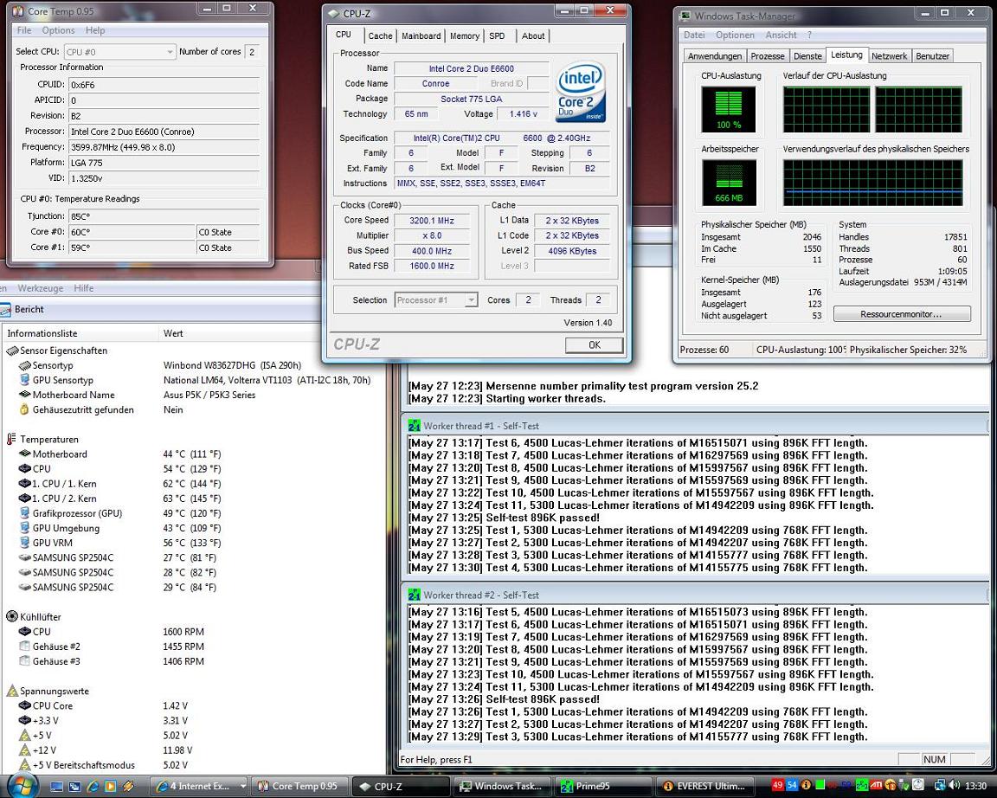This screenshot has width=997, height=798.
Task: Open Task Manager Ansicht menu
Action: coord(781,35)
